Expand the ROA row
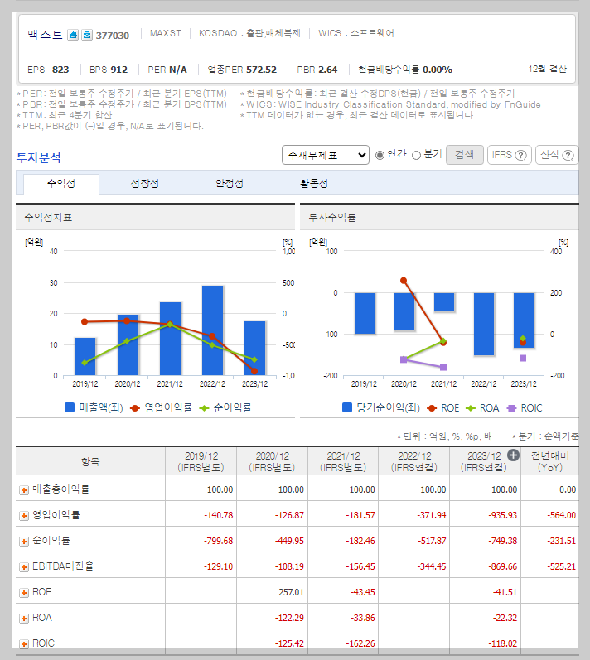The height and width of the screenshot is (660, 590). (24, 619)
